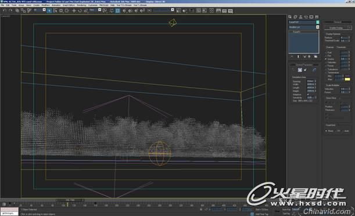The image size is (355, 216).
Task: Open the Rendering menu
Action: point(81,5)
